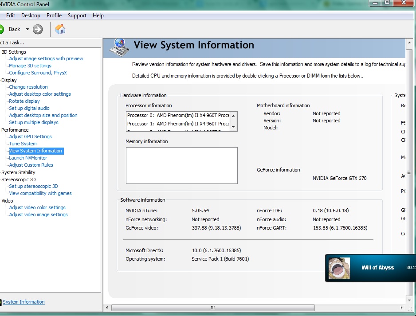Select Processor 1 in processor list
Image resolution: width=416 pixels, height=316 pixels.
(178, 124)
